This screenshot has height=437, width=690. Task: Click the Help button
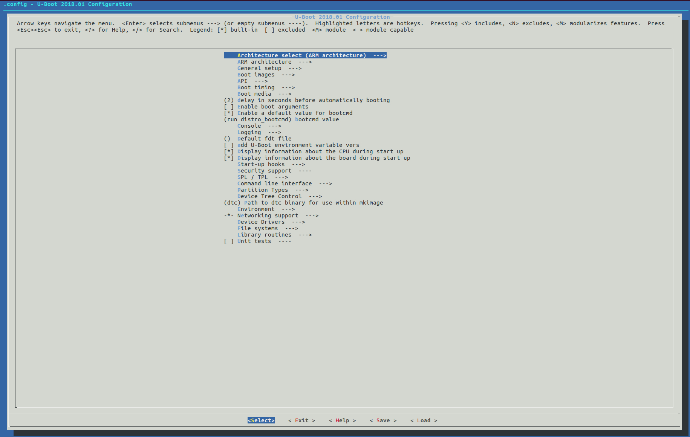tap(343, 420)
